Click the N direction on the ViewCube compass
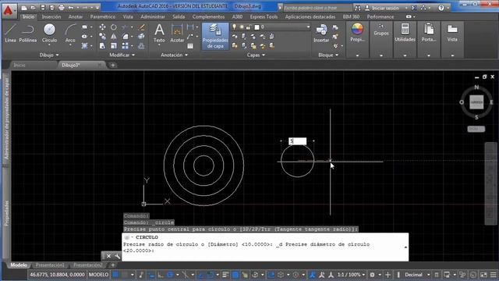This screenshot has height=281, width=499. click(x=476, y=87)
